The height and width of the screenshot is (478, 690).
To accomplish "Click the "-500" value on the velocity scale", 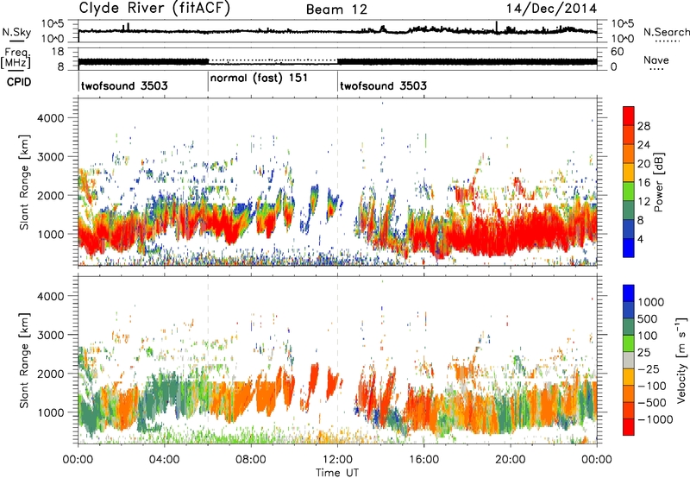I will click(651, 403).
